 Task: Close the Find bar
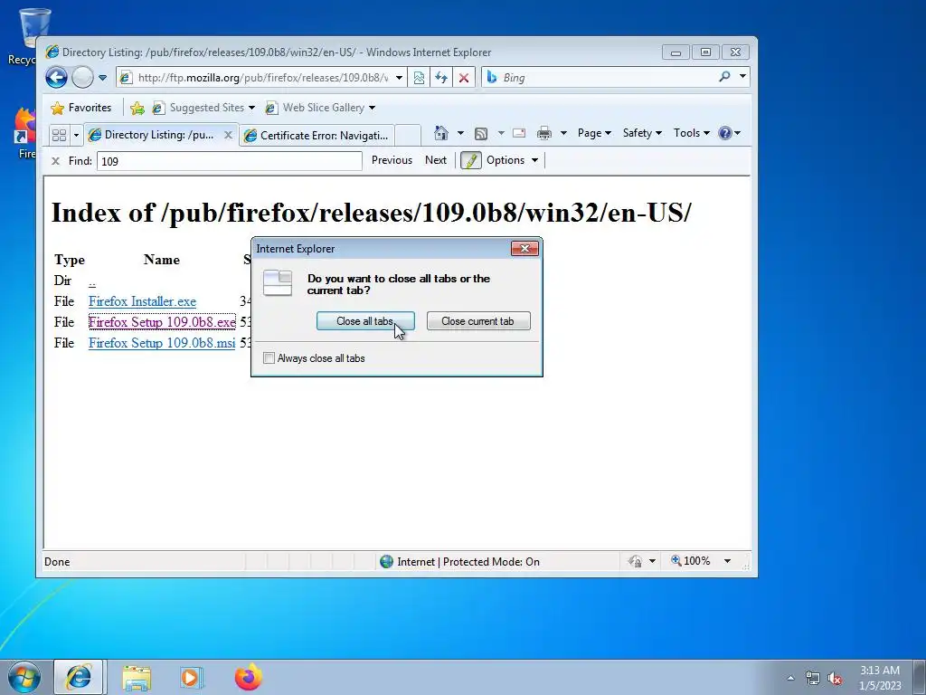pos(55,161)
